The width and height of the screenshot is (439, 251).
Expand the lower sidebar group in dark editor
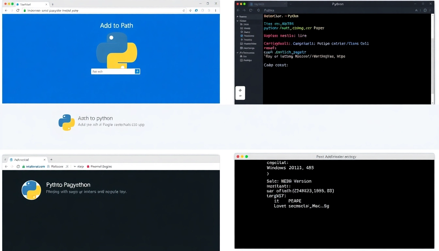pyautogui.click(x=238, y=53)
